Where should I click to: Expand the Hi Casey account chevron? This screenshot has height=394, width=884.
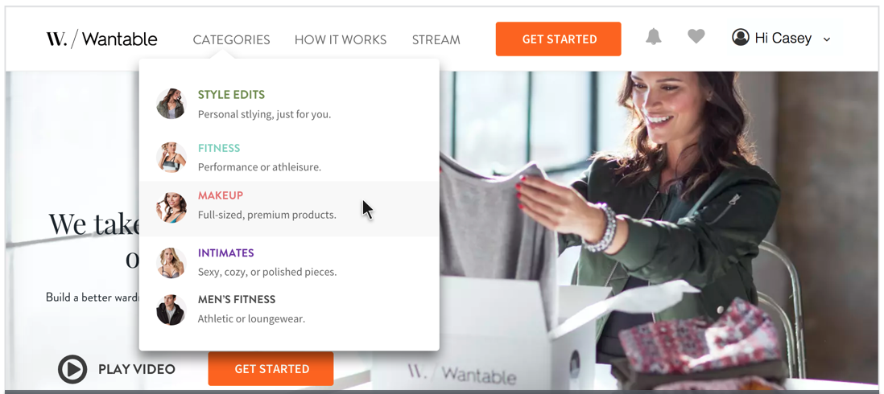pos(827,39)
